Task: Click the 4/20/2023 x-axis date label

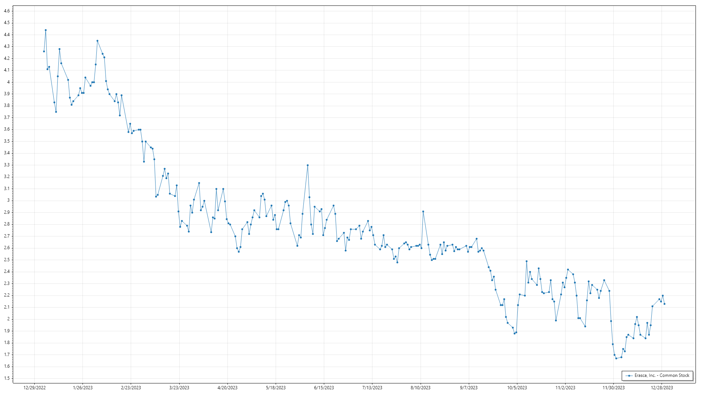Action: [227, 388]
